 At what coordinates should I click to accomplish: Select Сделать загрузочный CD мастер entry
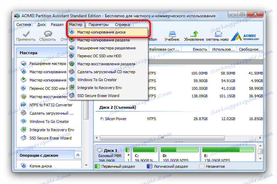click(x=108, y=72)
